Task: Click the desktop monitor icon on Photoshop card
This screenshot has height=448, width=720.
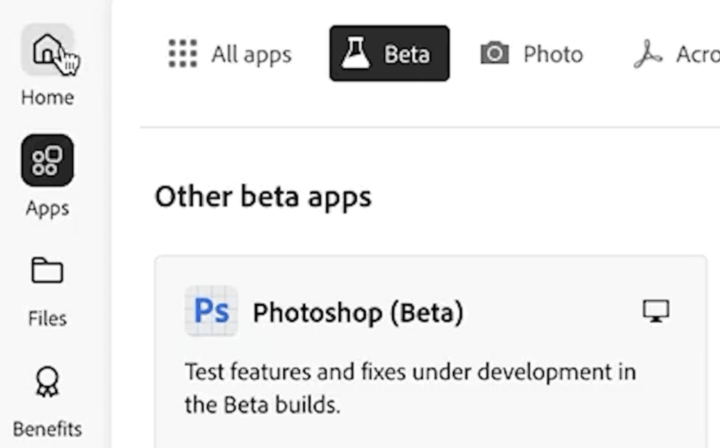Action: pyautogui.click(x=656, y=312)
